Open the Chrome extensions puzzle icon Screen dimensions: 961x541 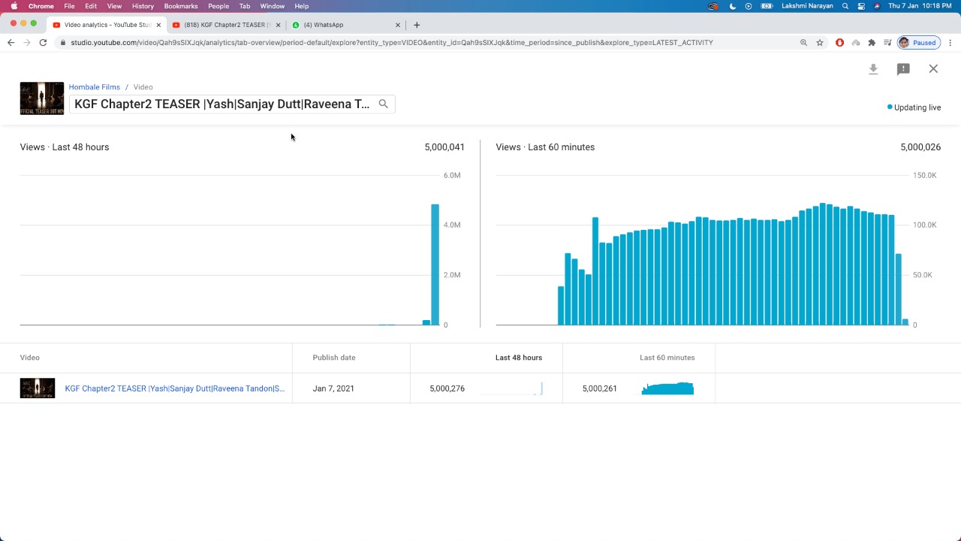pyautogui.click(x=872, y=43)
